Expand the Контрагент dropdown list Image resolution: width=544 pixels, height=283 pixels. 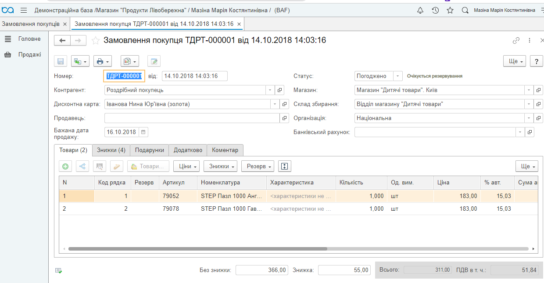click(x=270, y=90)
